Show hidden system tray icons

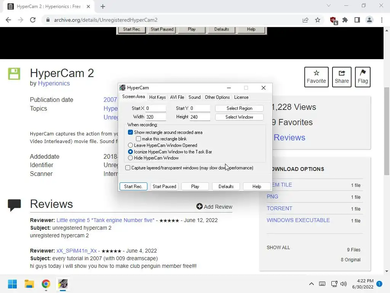[x=312, y=284]
